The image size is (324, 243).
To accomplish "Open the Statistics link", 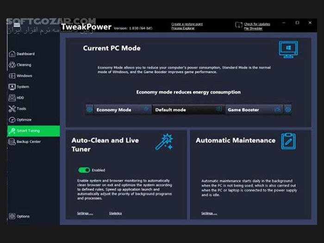I will pyautogui.click(x=116, y=213).
